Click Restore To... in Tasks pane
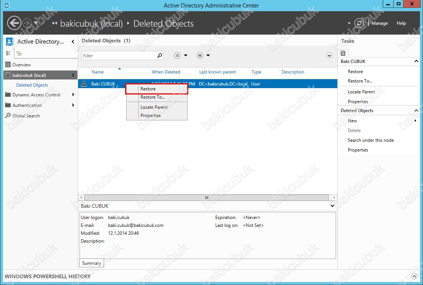Image resolution: width=423 pixels, height=285 pixels. (360, 81)
